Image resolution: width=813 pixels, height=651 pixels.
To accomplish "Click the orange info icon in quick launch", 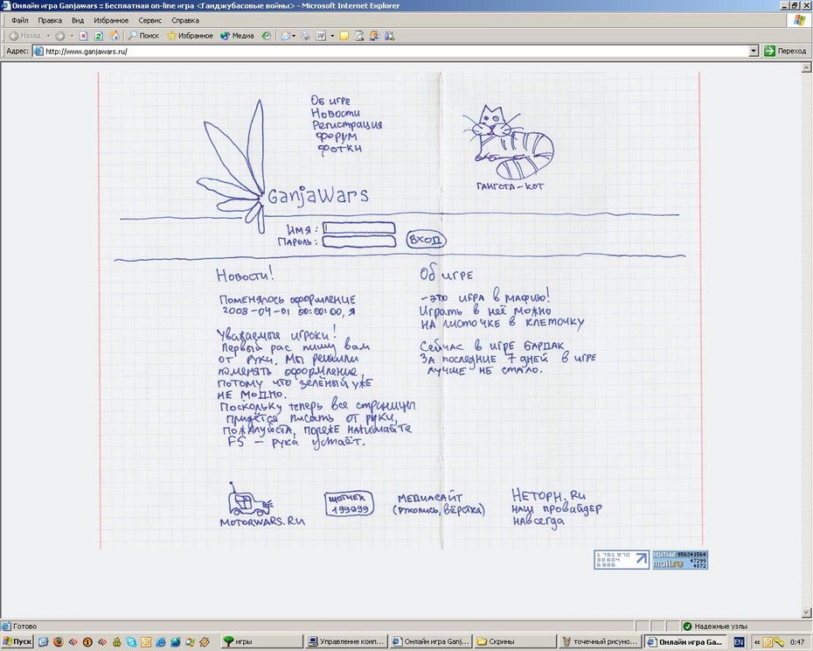I will click(x=87, y=642).
